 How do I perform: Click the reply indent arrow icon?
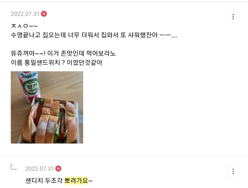coord(14,167)
